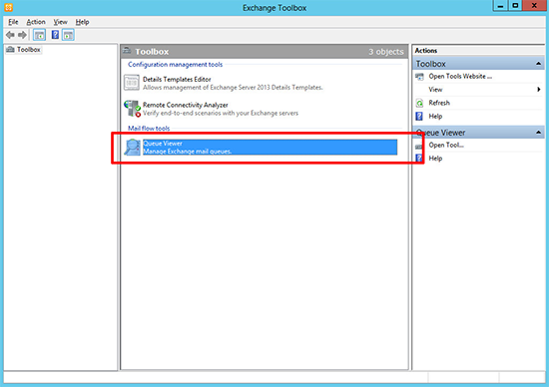
Task: Click the Exchange Toolbox app icon in title bar
Action: [8, 7]
